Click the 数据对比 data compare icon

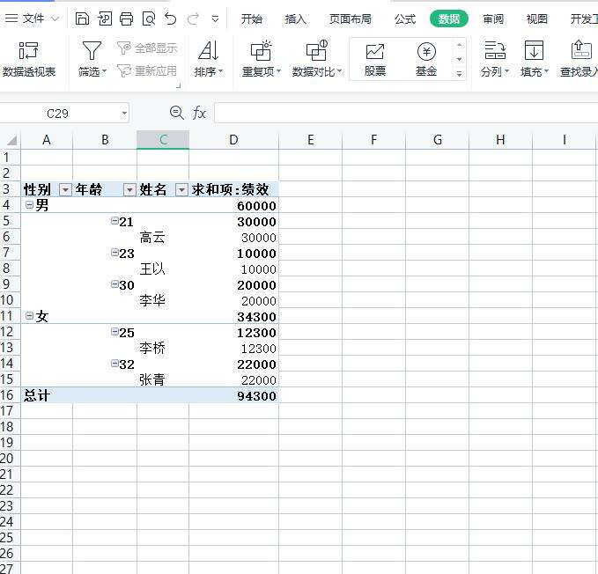click(x=316, y=52)
